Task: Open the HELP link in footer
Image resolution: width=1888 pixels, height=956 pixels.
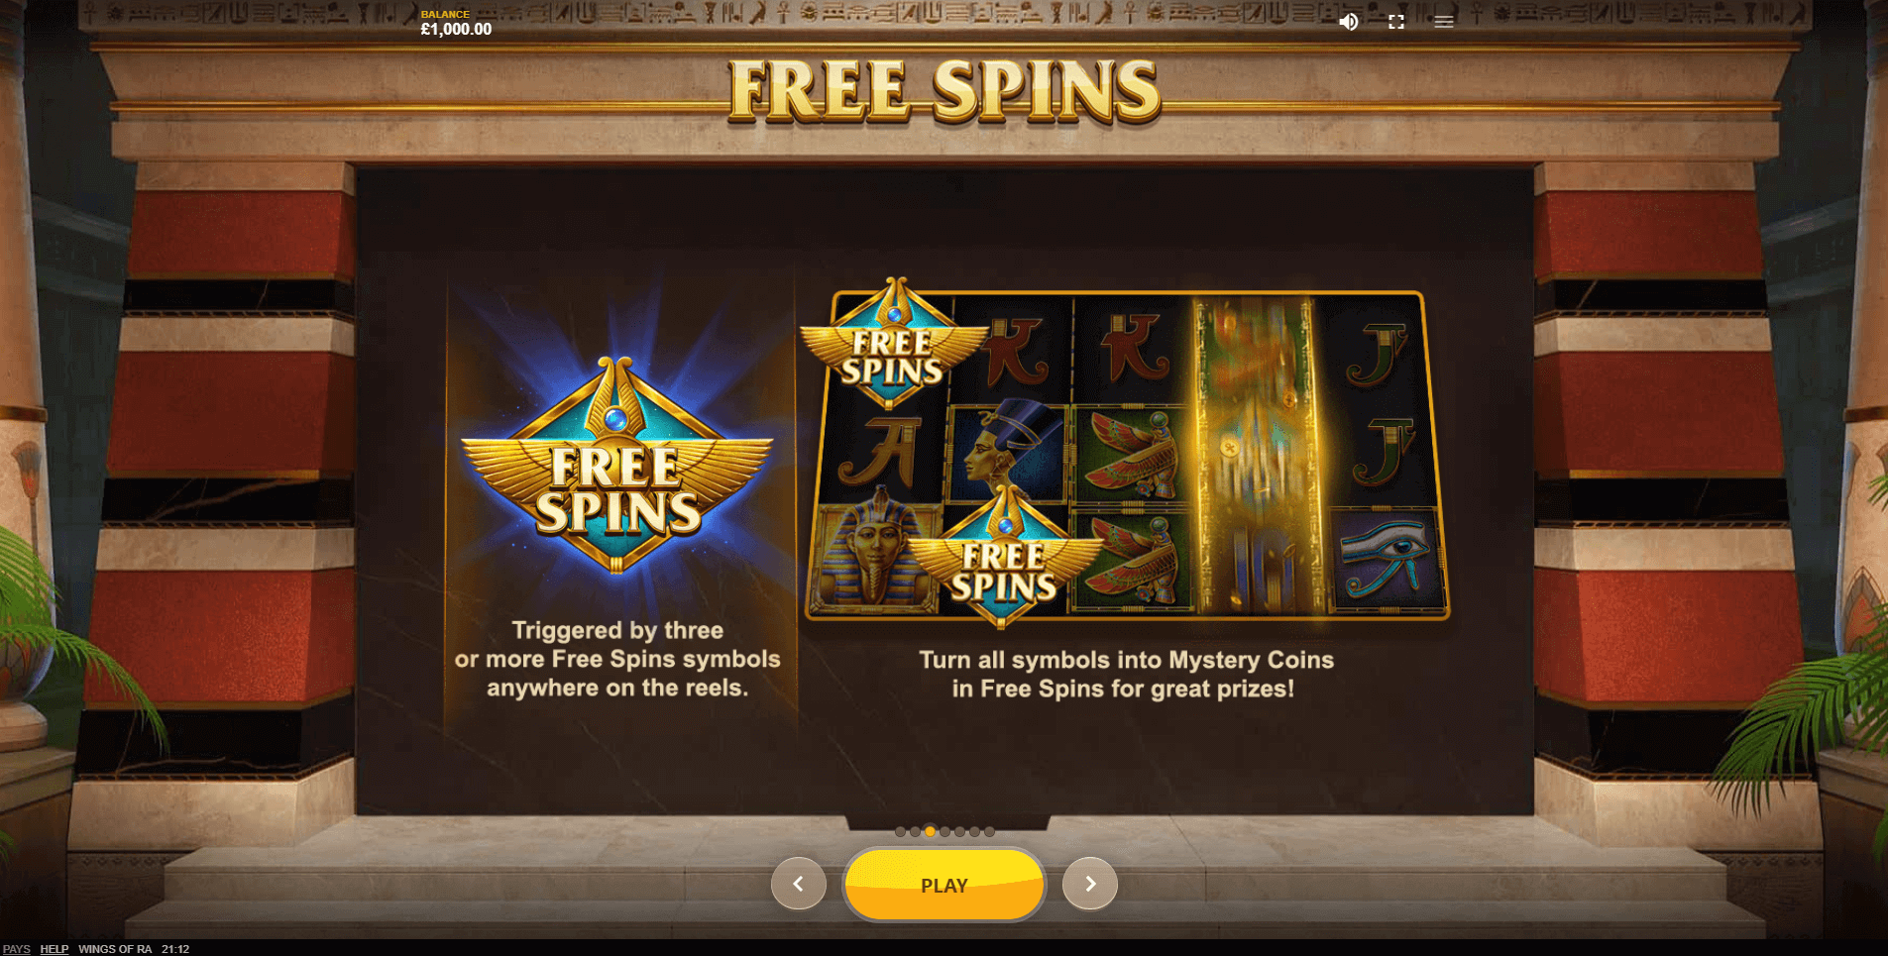Action: click(55, 949)
